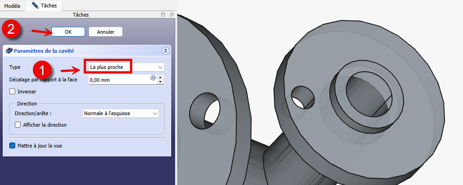Float the Tâches panel with the undock icon
This screenshot has width=463, height=185.
coord(171,15)
